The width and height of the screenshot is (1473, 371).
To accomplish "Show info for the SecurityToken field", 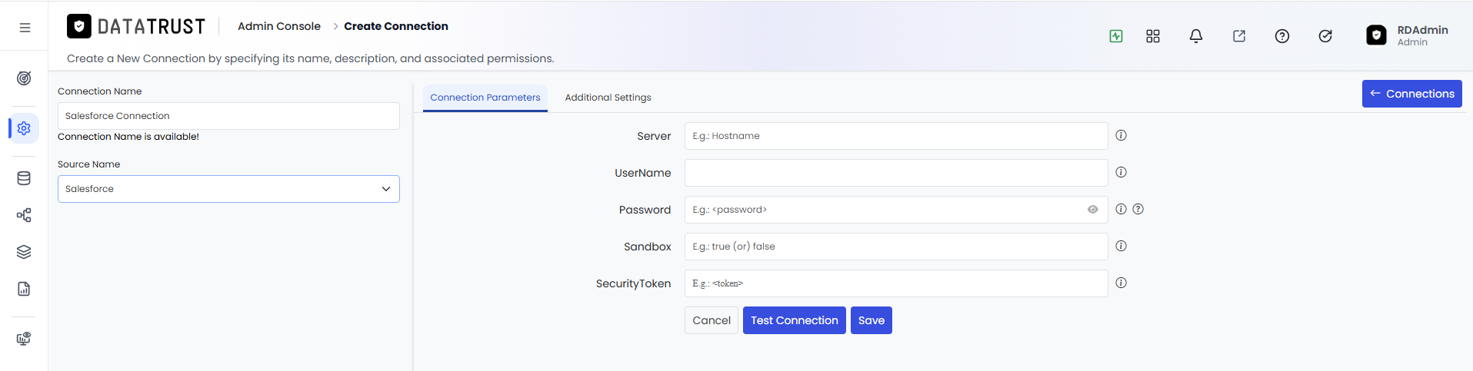I will click(1121, 283).
